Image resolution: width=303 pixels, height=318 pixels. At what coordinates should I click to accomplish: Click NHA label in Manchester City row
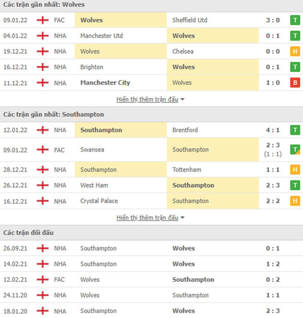(60, 83)
